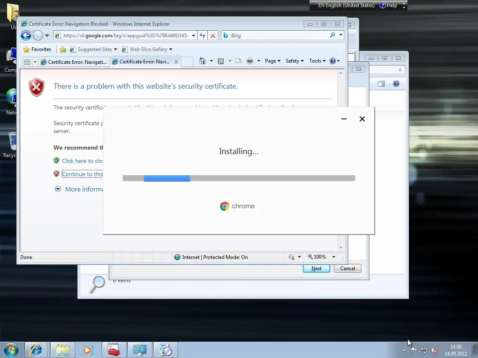Expand the tab list dropdown arrow

pos(35,62)
